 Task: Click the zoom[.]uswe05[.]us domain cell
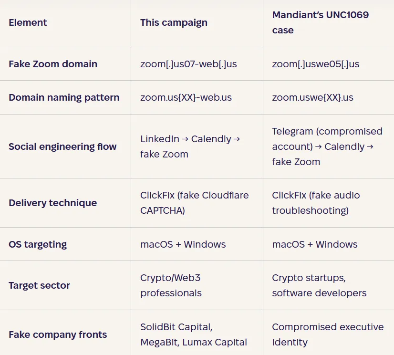pyautogui.click(x=316, y=64)
